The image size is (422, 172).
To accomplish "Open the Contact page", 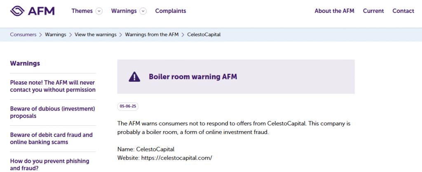I will coord(403,11).
